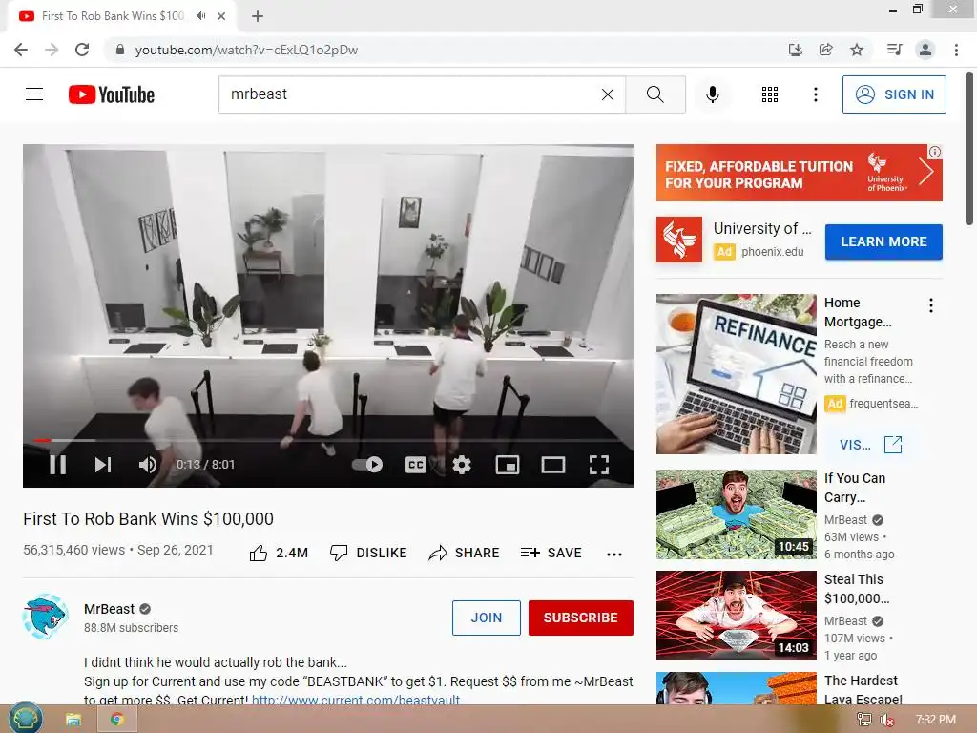Viewport: 977px width, 733px height.
Task: Mute the video volume
Action: tap(148, 465)
